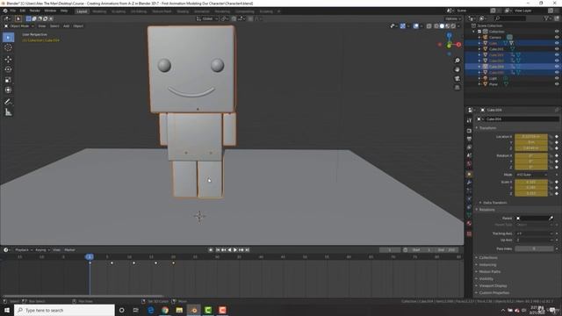Click the red X axis gizmo handle
Image resolution: width=562 pixels, height=316 pixels.
(x=458, y=45)
